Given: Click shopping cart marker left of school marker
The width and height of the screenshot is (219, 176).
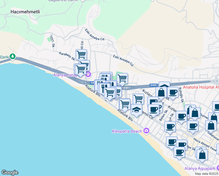Looking at the screenshot, I should [125, 104].
